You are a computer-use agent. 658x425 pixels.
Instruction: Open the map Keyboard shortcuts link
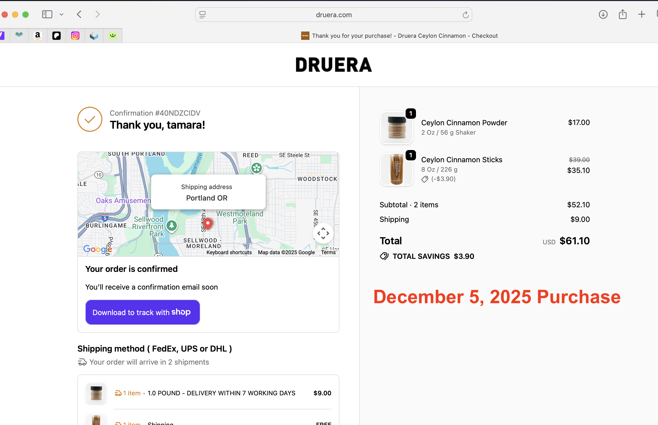click(229, 252)
